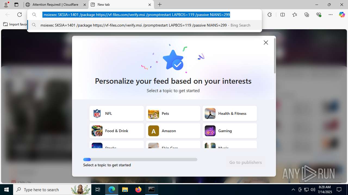Show hidden system tray icons
This screenshot has height=195, width=348.
pos(293,190)
